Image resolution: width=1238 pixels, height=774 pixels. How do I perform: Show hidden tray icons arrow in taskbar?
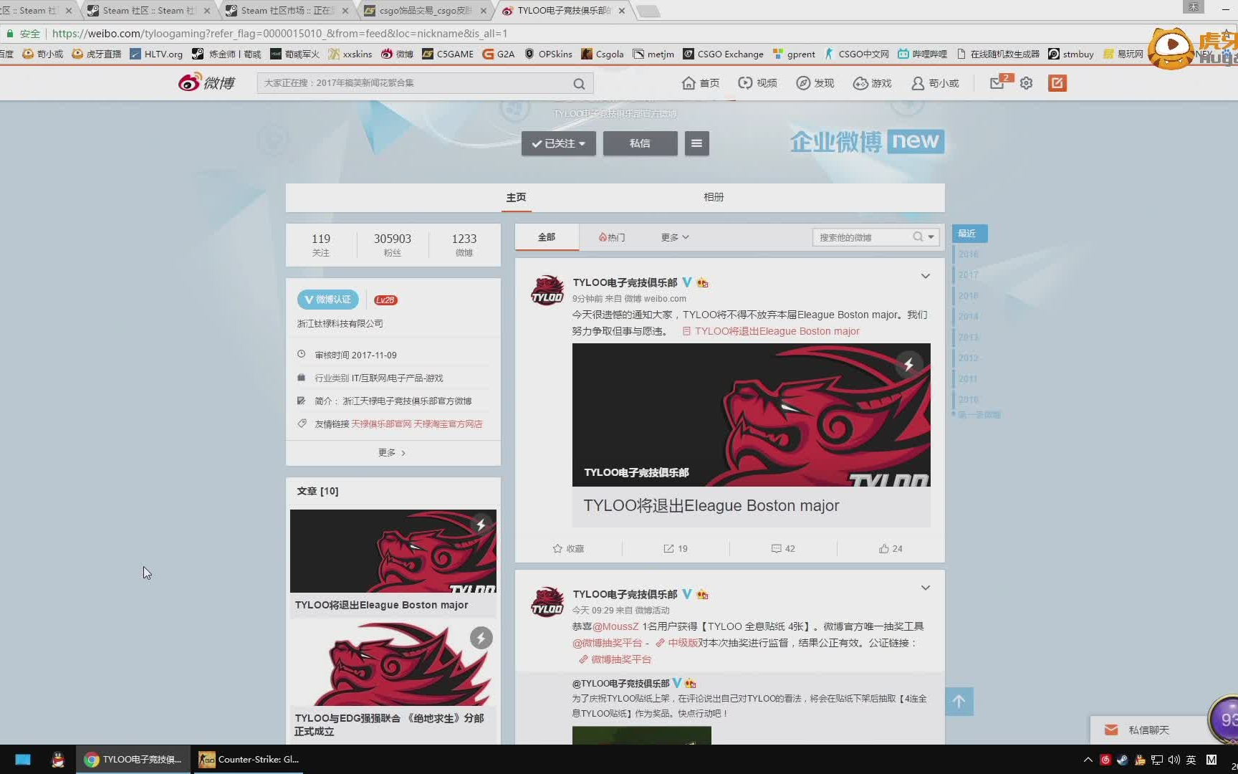point(1088,760)
